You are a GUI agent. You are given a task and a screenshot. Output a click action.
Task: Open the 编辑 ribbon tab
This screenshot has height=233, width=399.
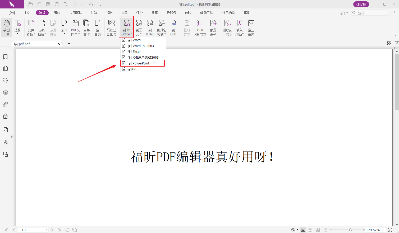[57, 13]
